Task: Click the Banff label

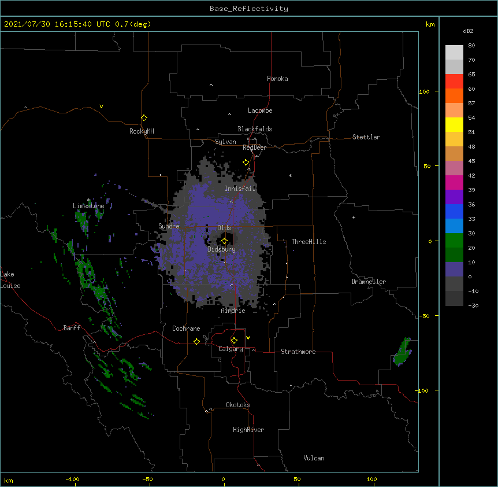Action: click(72, 328)
